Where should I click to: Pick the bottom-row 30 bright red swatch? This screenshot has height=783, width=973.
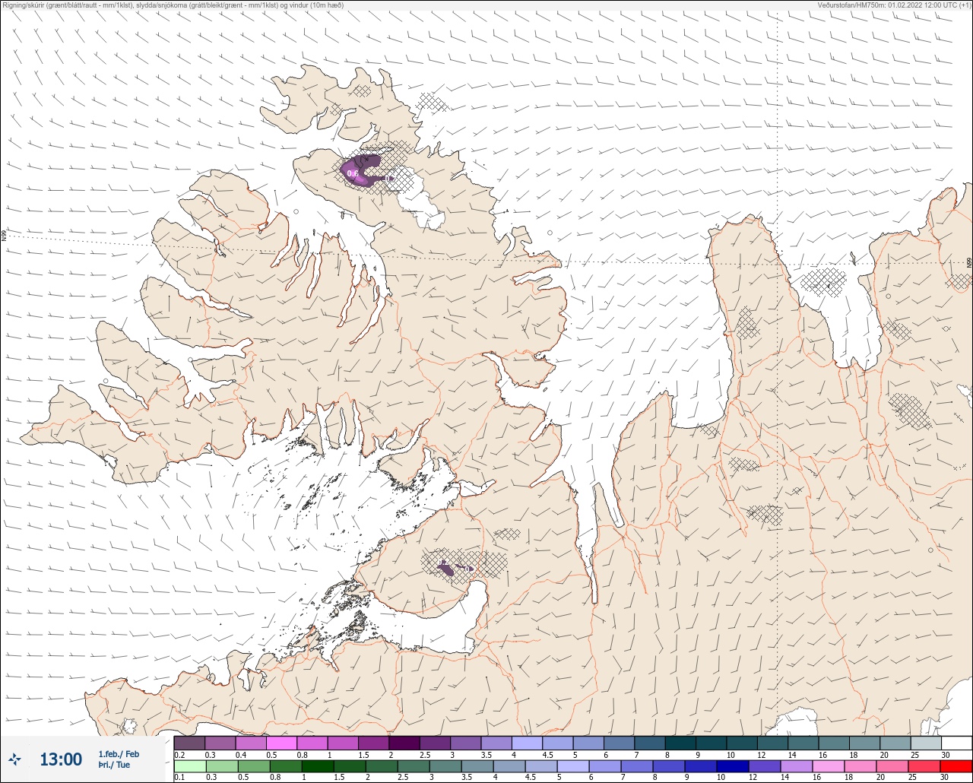(956, 766)
